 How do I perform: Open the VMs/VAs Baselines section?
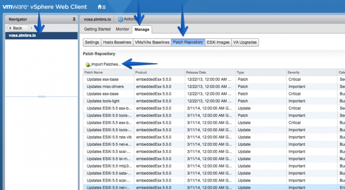pyautogui.click(x=152, y=42)
